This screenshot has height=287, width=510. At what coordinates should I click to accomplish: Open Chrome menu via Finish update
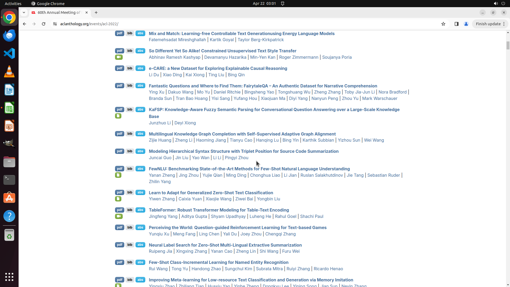point(490,24)
